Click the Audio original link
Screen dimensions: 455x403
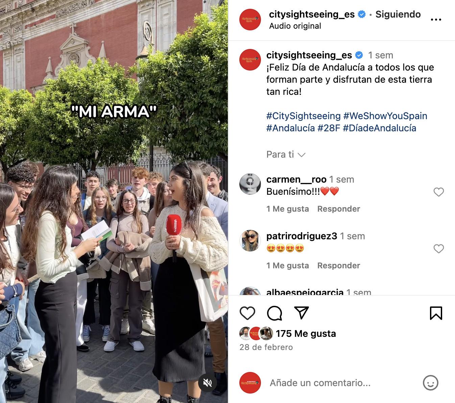click(295, 26)
